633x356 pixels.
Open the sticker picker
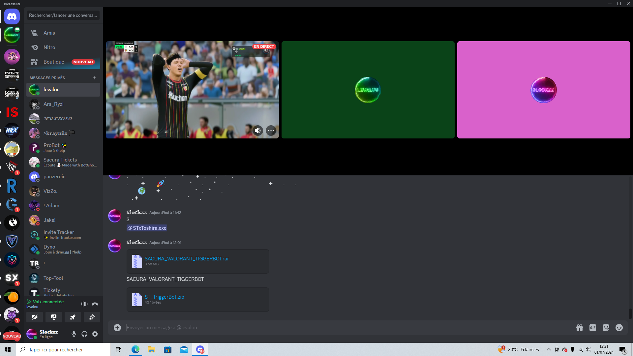click(x=606, y=328)
